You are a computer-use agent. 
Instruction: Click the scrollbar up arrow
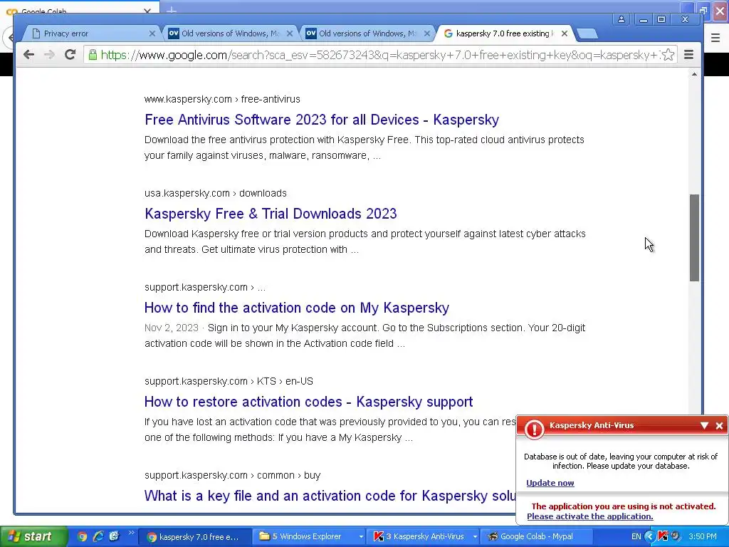click(x=694, y=74)
